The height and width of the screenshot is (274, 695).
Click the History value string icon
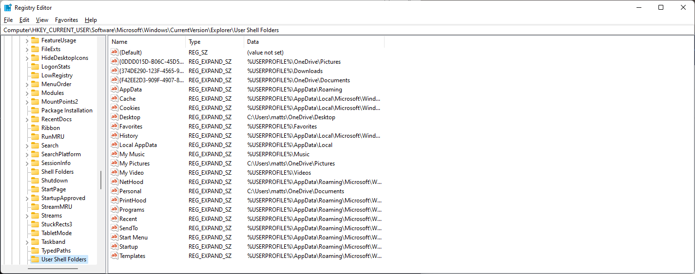[x=115, y=135]
